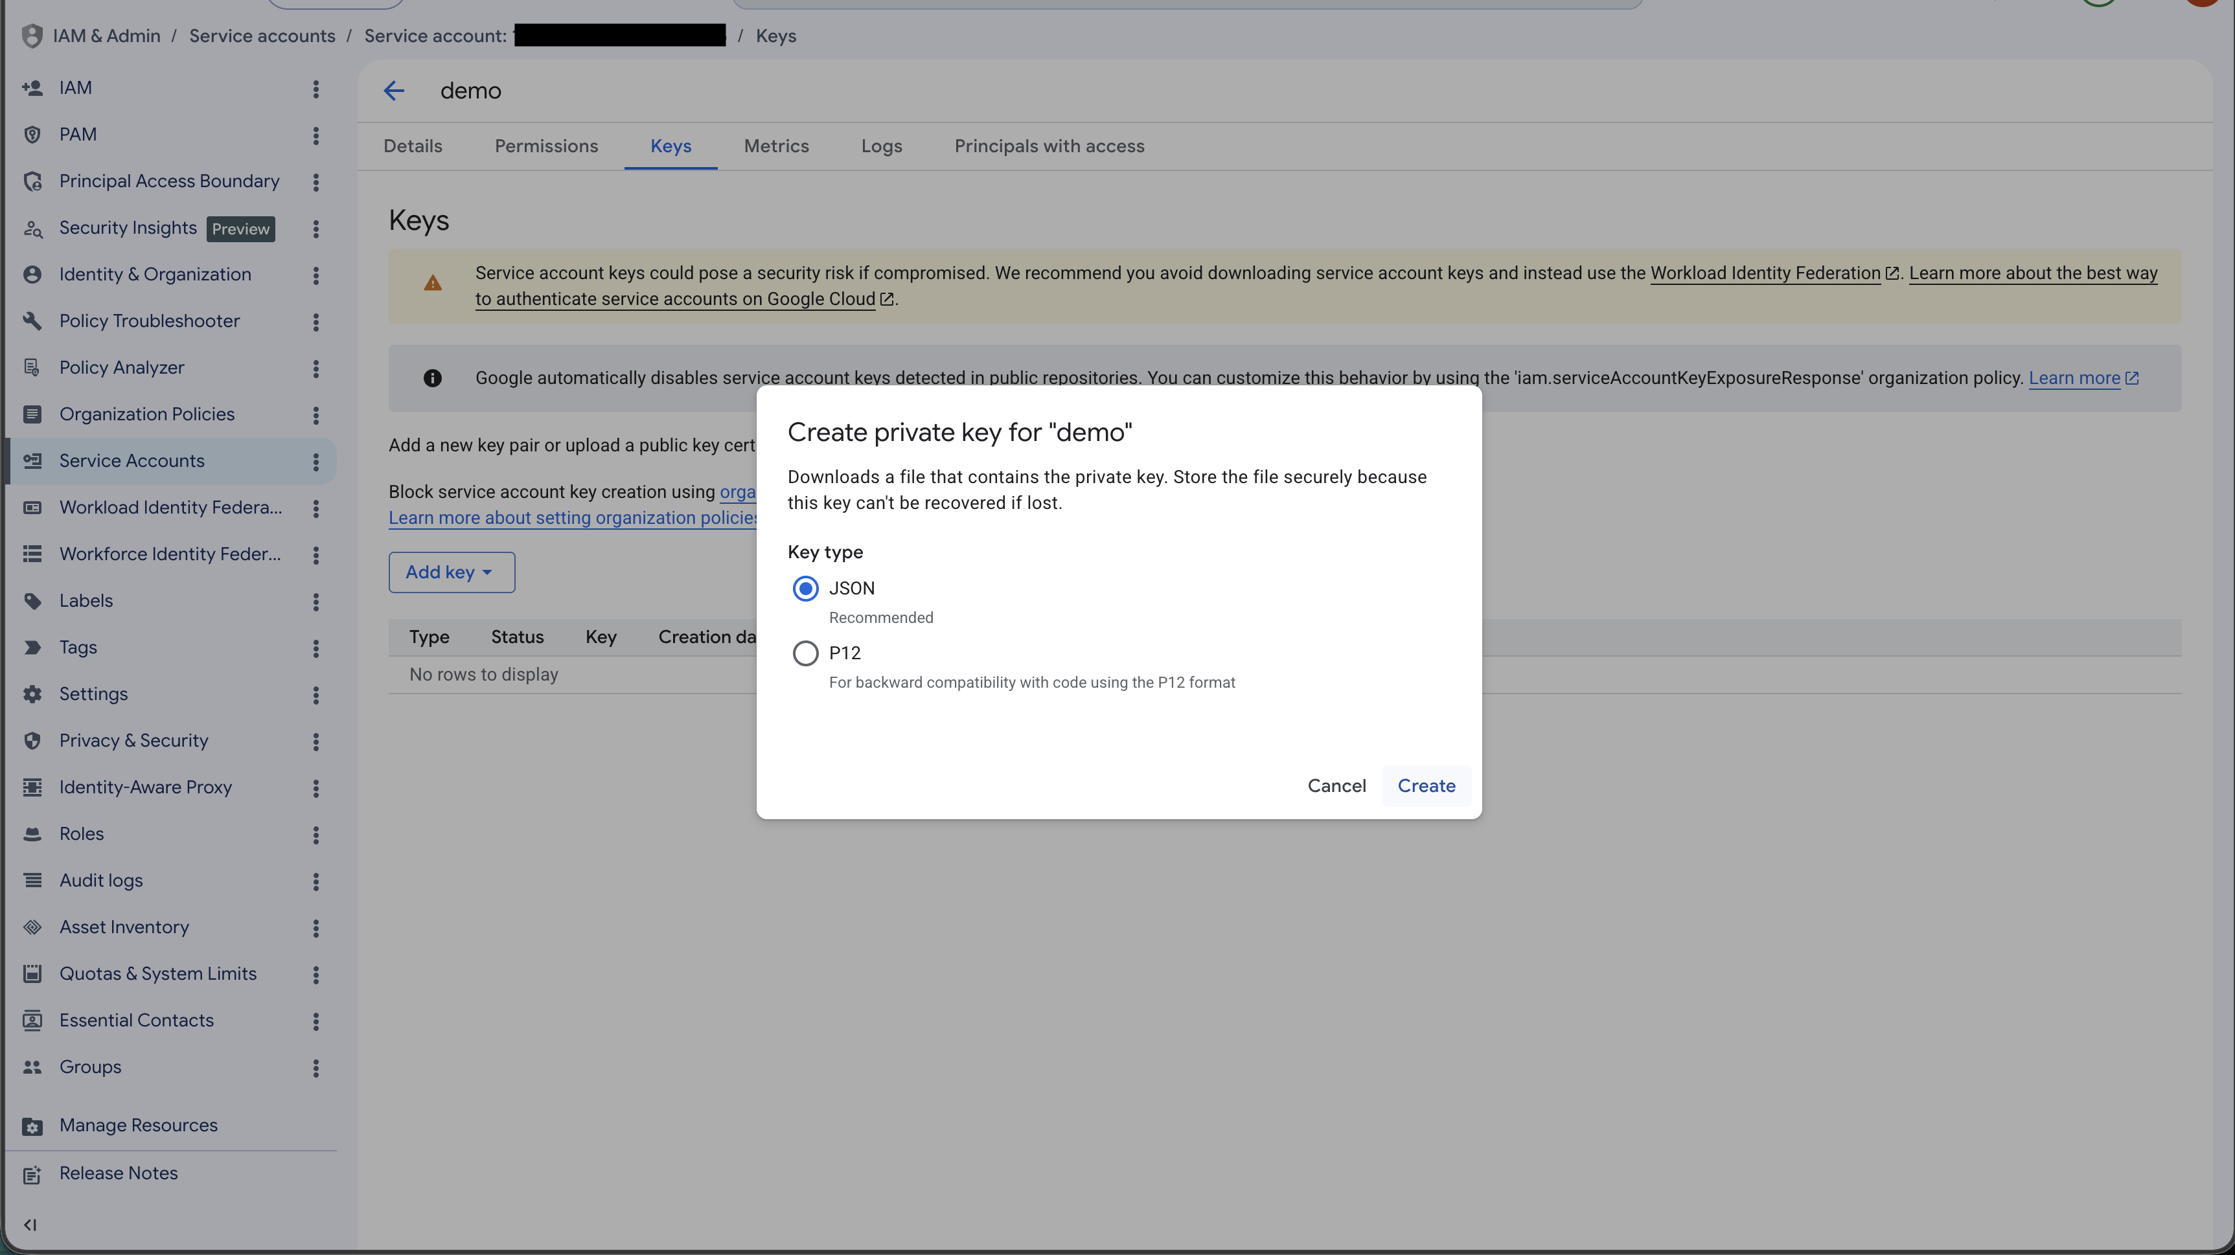Screen dimensions: 2235x1255
Task: Click the Status column header
Action: [517, 637]
